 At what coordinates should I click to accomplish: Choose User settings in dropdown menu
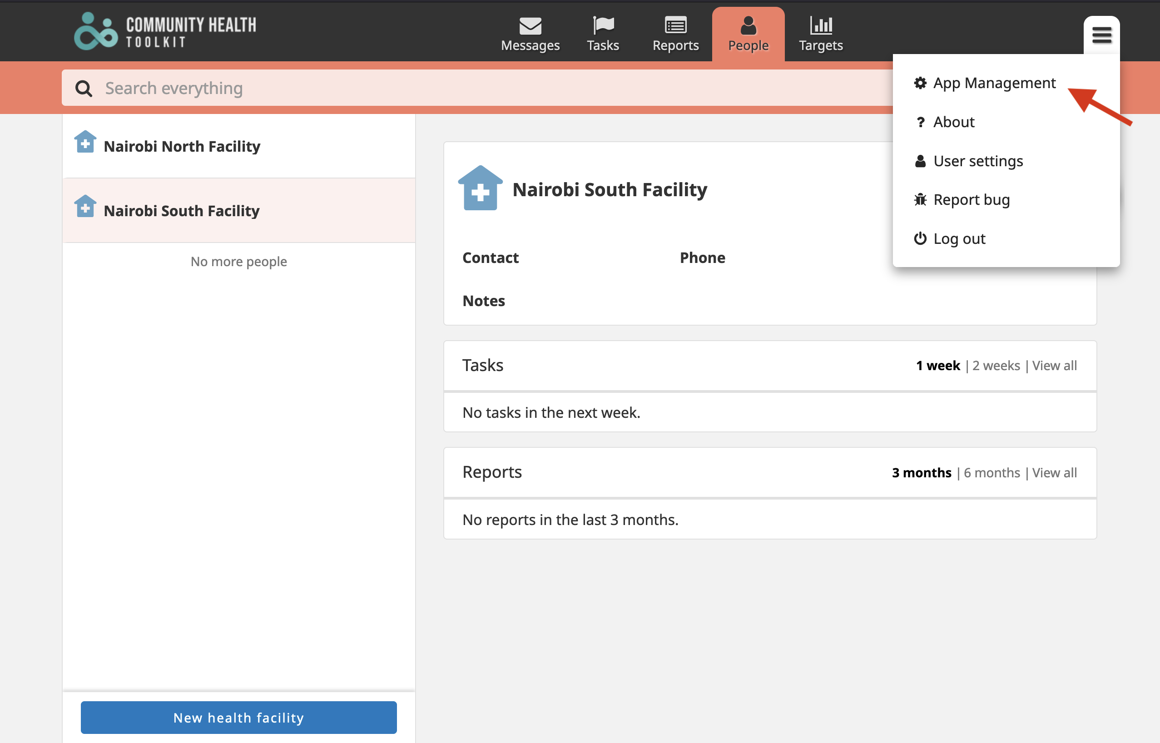tap(977, 161)
